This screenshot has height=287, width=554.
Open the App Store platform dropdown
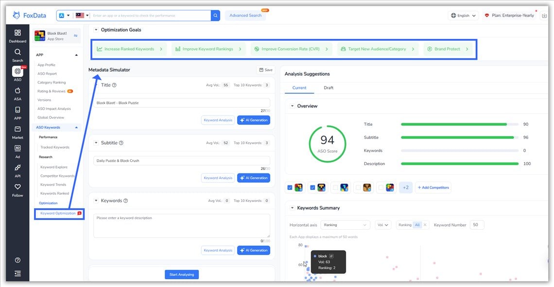[64, 16]
